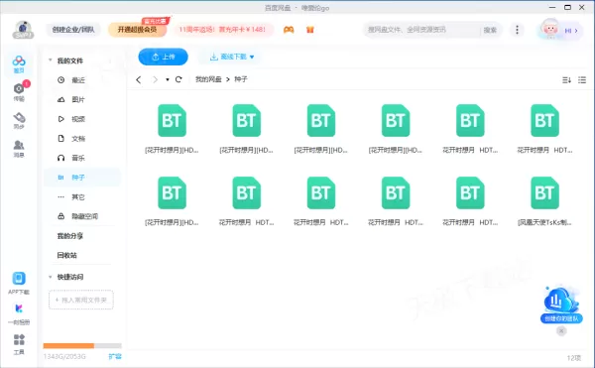Go back with the left arrow
Viewport: 595px width, 368px height.
pyautogui.click(x=139, y=79)
